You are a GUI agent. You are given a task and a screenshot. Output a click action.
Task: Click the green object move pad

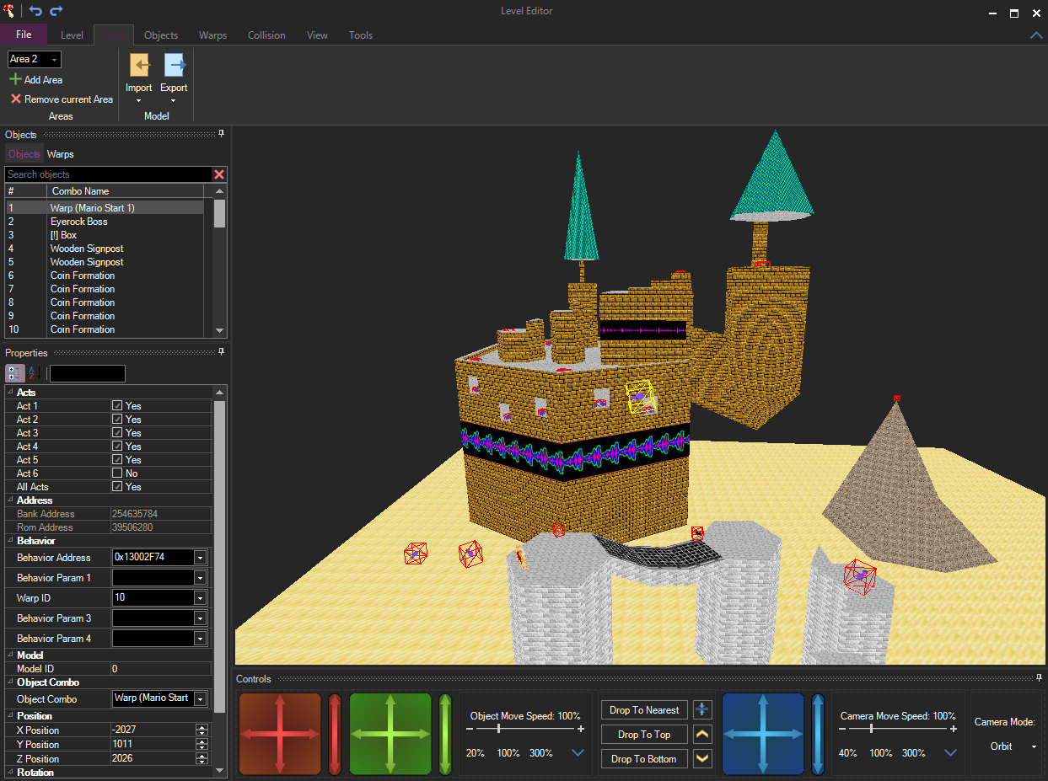pos(390,734)
